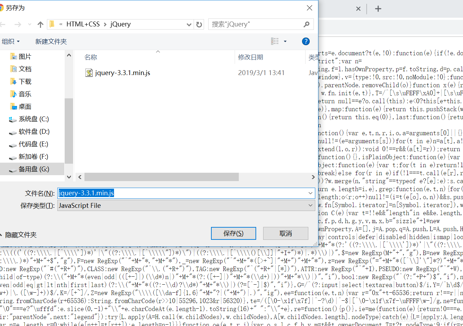The height and width of the screenshot is (326, 463).
Task: Select 图片 in navigation pane
Action: click(21, 57)
